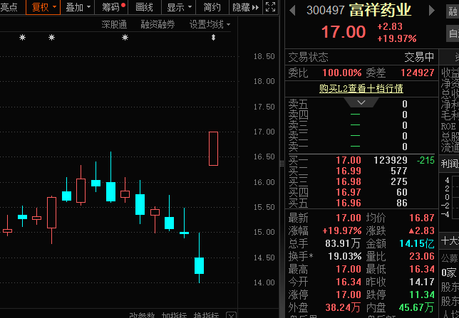Click the vertical splitter handle between chart and quotes
The width and height of the screenshot is (459, 318).
pos(280,163)
